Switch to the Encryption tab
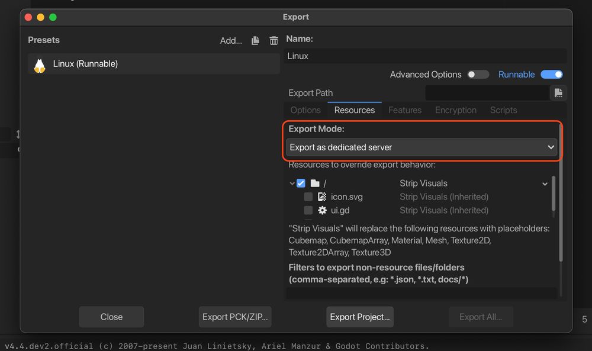 coord(456,110)
